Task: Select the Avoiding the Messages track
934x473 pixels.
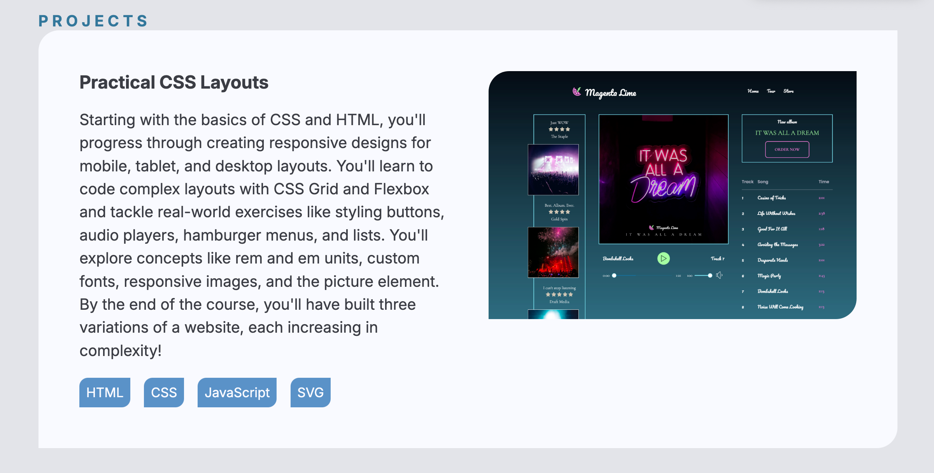Action: tap(777, 244)
